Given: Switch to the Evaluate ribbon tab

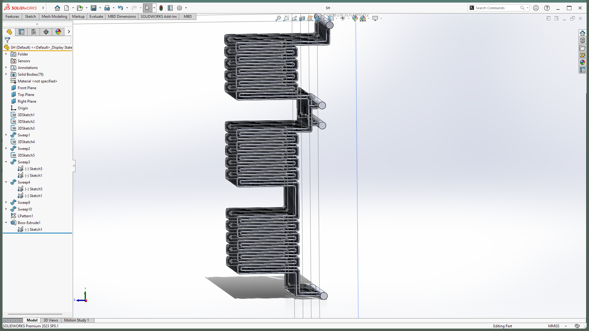Looking at the screenshot, I should pyautogui.click(x=96, y=17).
